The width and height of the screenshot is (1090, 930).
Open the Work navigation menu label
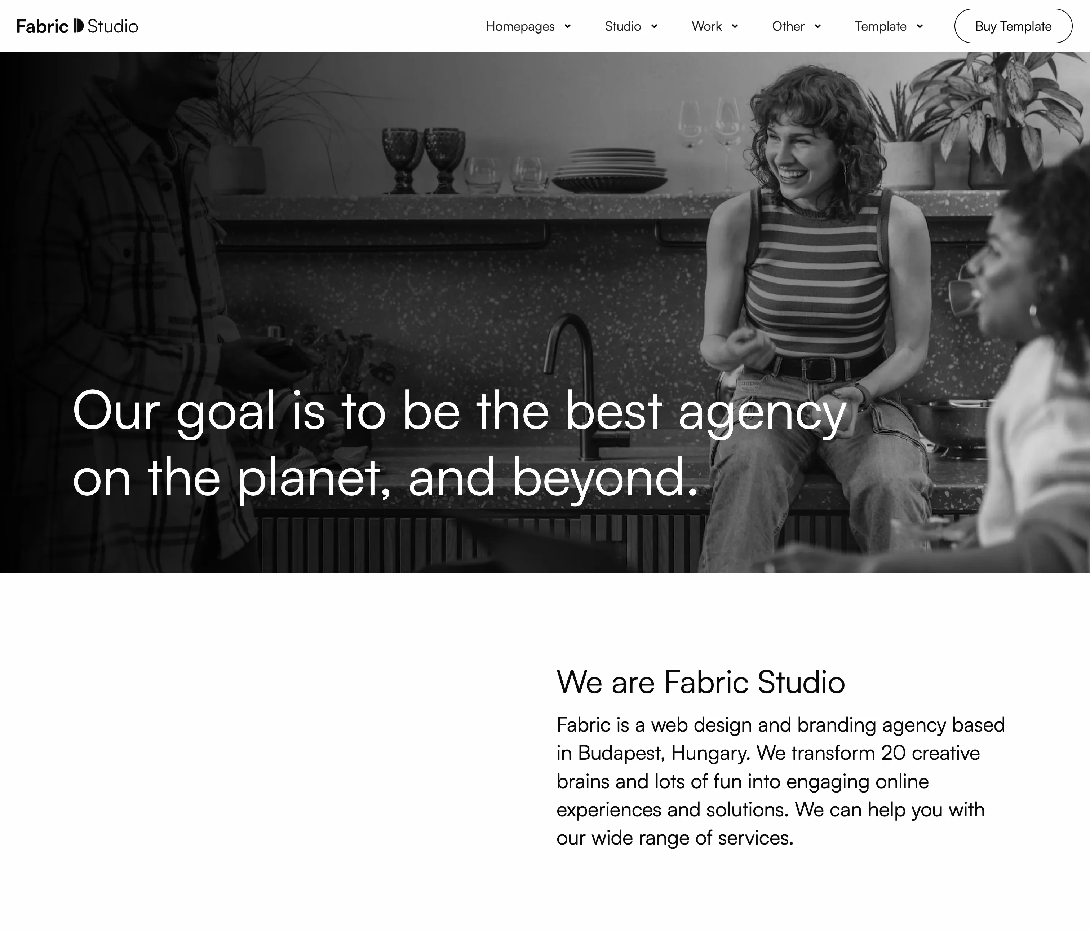point(706,26)
